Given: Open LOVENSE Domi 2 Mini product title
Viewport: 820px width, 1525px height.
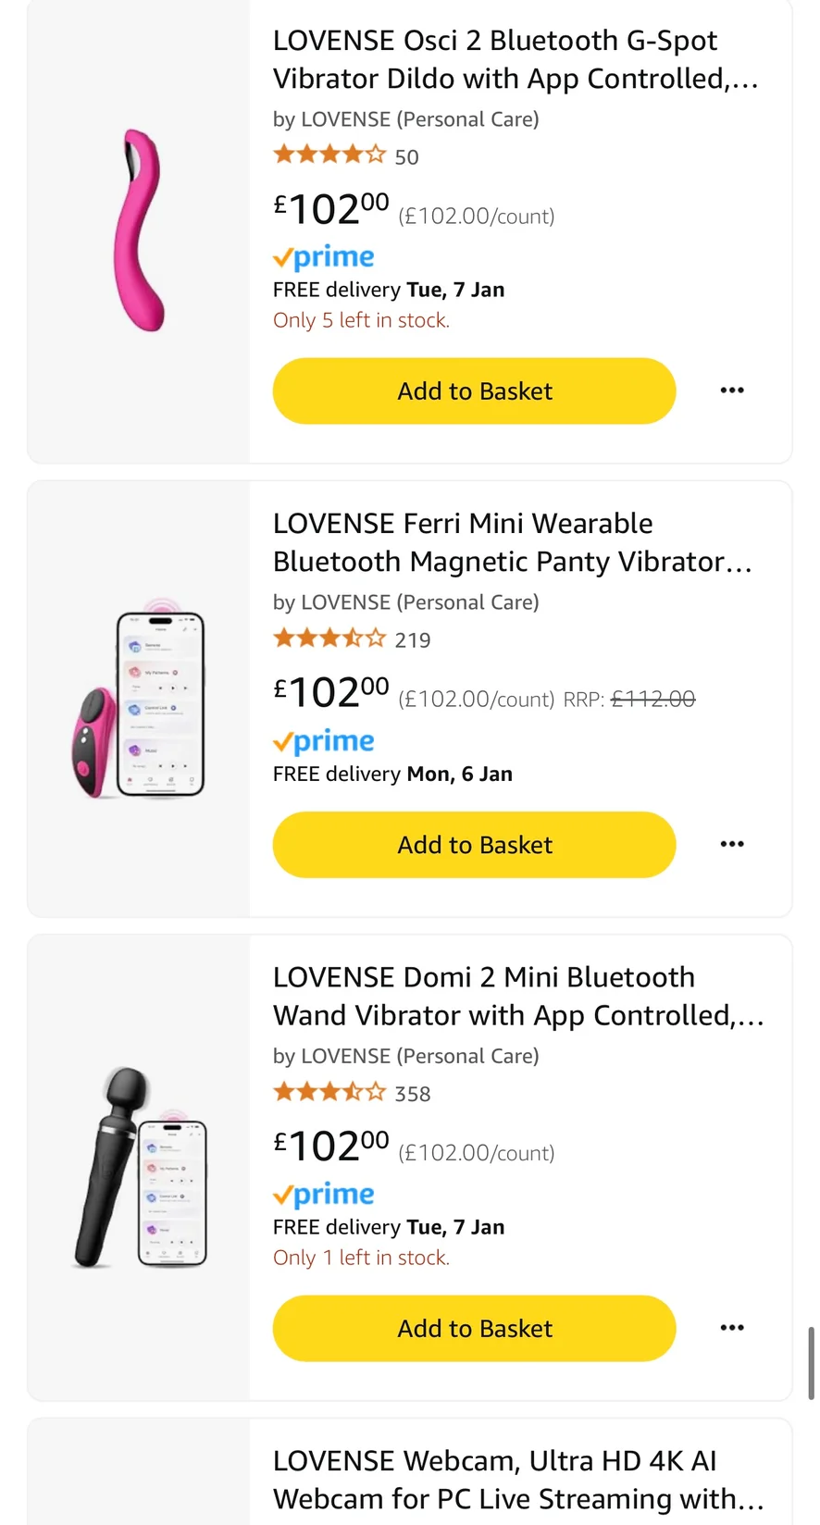Looking at the screenshot, I should tap(517, 997).
